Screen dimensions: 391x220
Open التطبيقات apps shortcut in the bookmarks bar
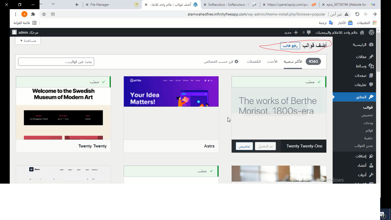(x=366, y=23)
